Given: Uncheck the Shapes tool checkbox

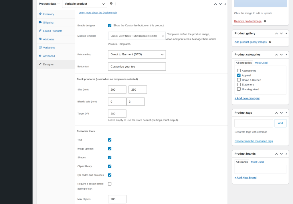Looking at the screenshot, I should pos(110,158).
